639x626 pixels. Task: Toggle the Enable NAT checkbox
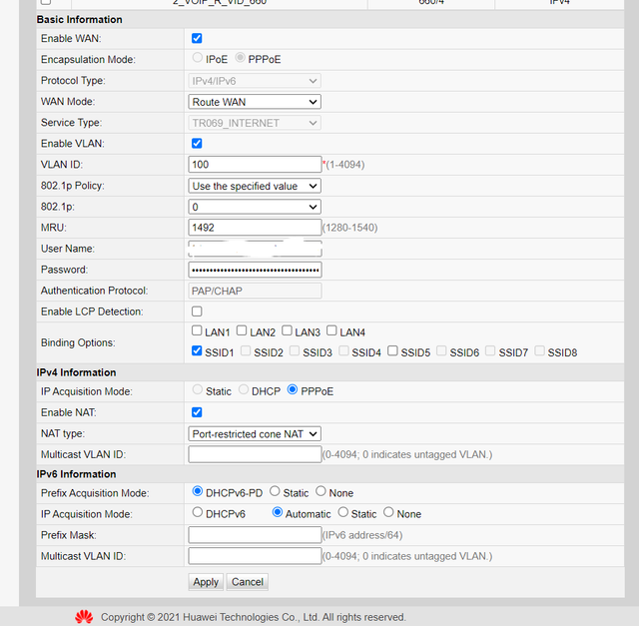(197, 412)
